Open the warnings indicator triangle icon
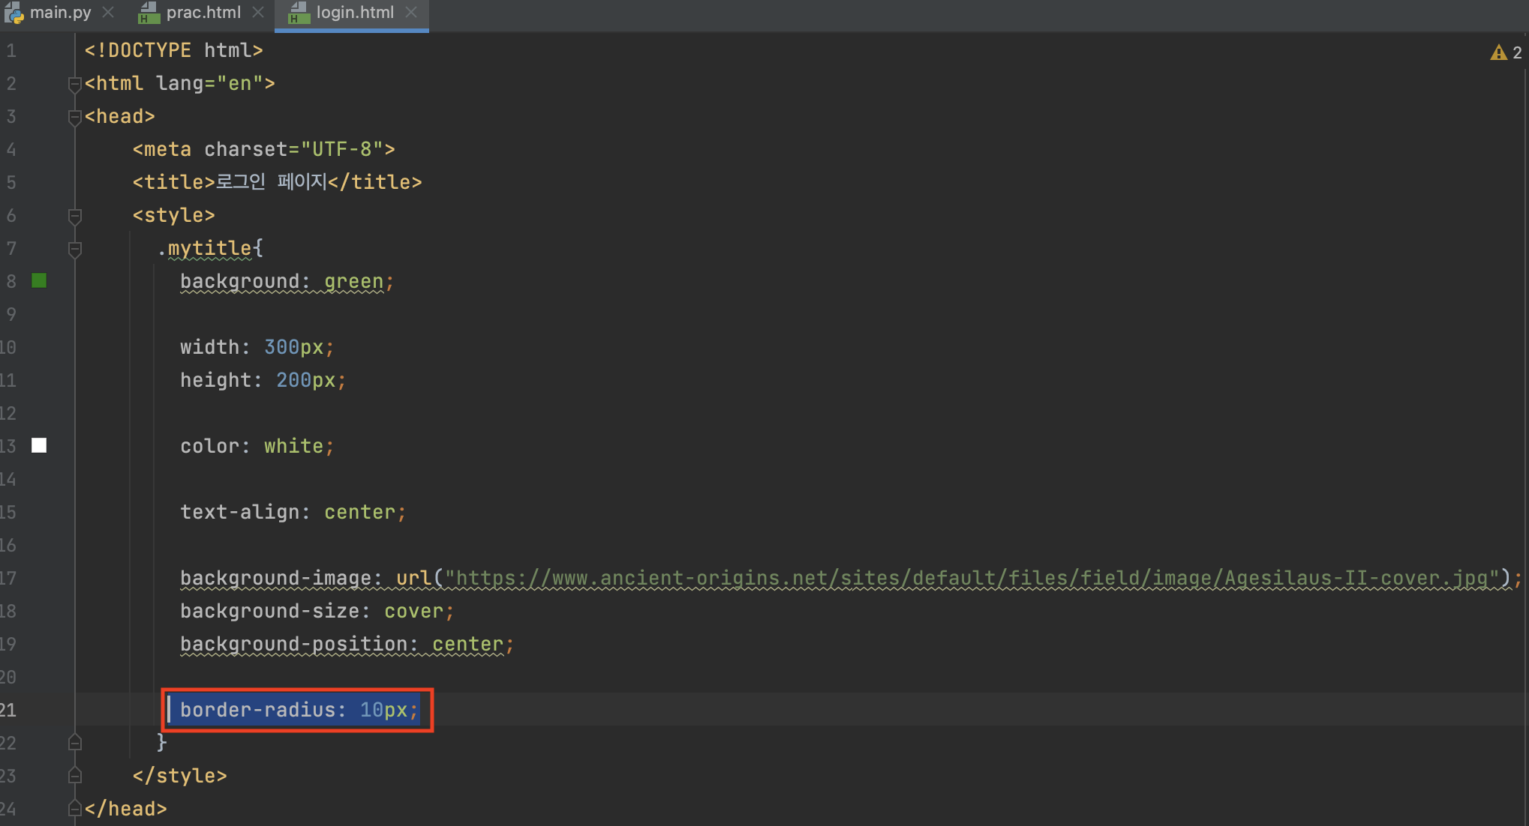The image size is (1529, 826). pyautogui.click(x=1498, y=52)
